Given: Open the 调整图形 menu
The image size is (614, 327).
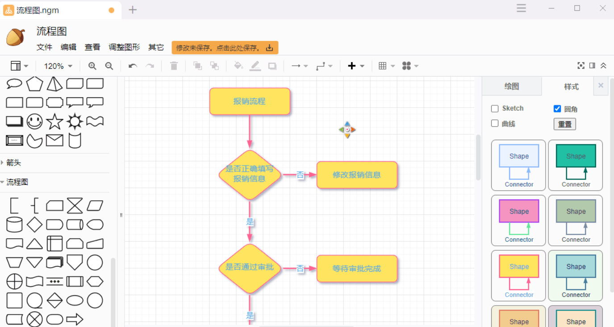Looking at the screenshot, I should pos(124,47).
